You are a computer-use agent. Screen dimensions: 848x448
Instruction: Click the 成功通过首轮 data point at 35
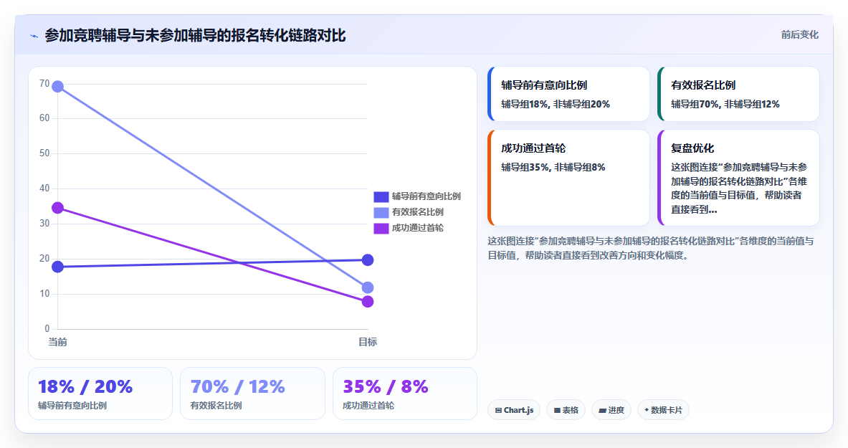(57, 208)
